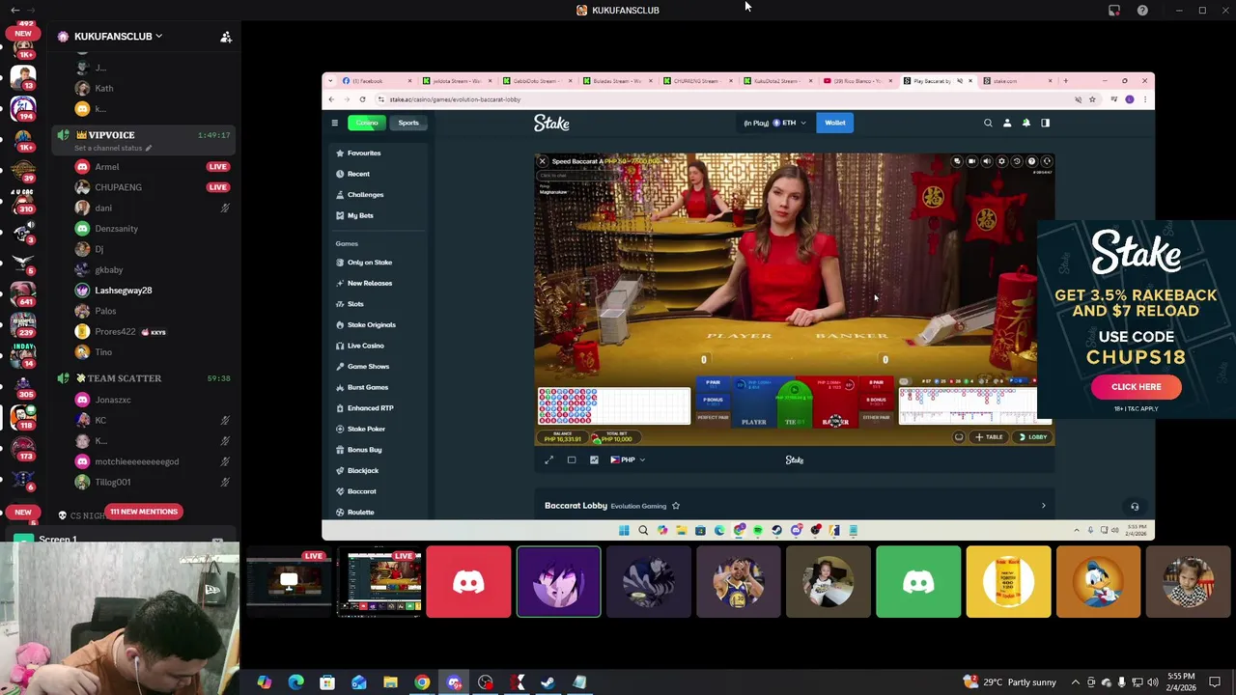1236x695 pixels.
Task: Switch to the Casino tab
Action: point(367,123)
